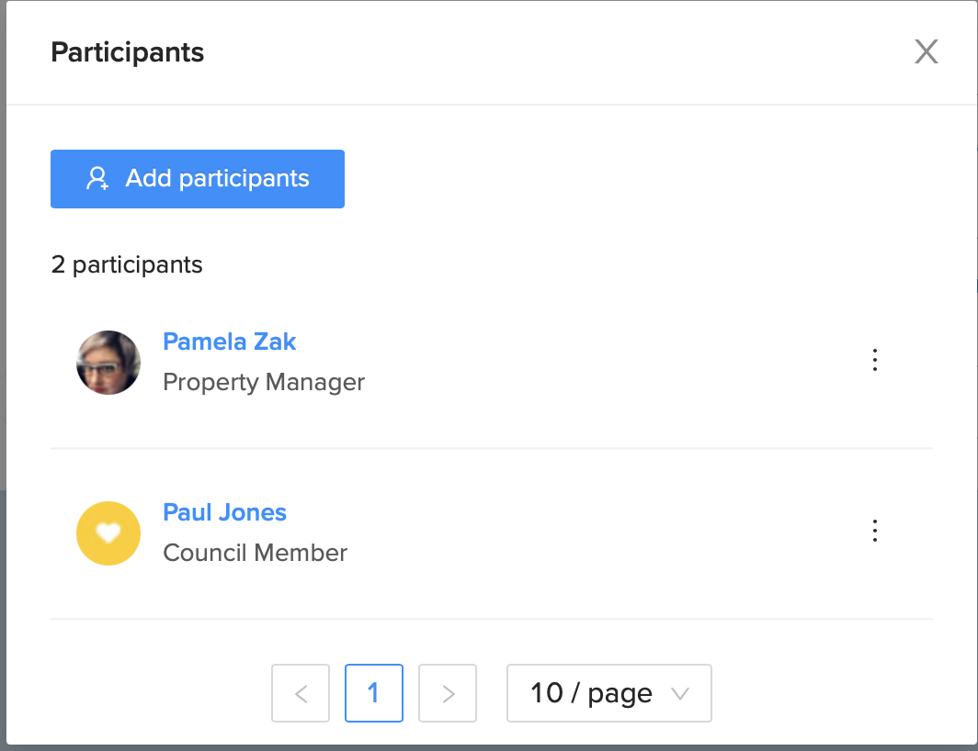Go to the next page of participants
This screenshot has width=978, height=751.
448,693
